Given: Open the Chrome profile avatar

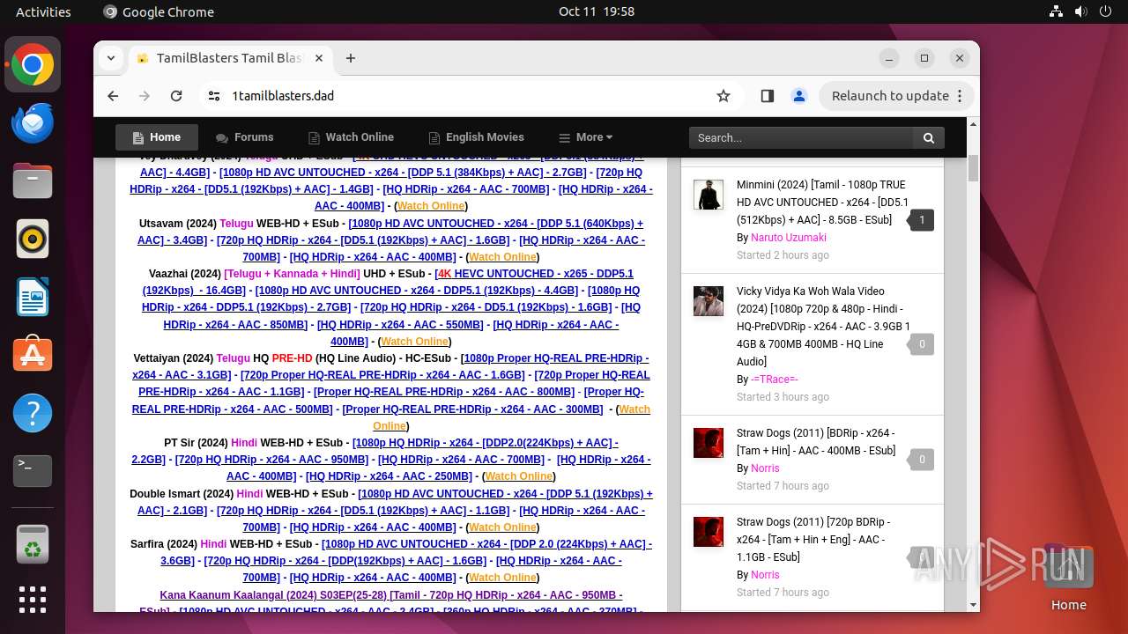Looking at the screenshot, I should (x=799, y=96).
